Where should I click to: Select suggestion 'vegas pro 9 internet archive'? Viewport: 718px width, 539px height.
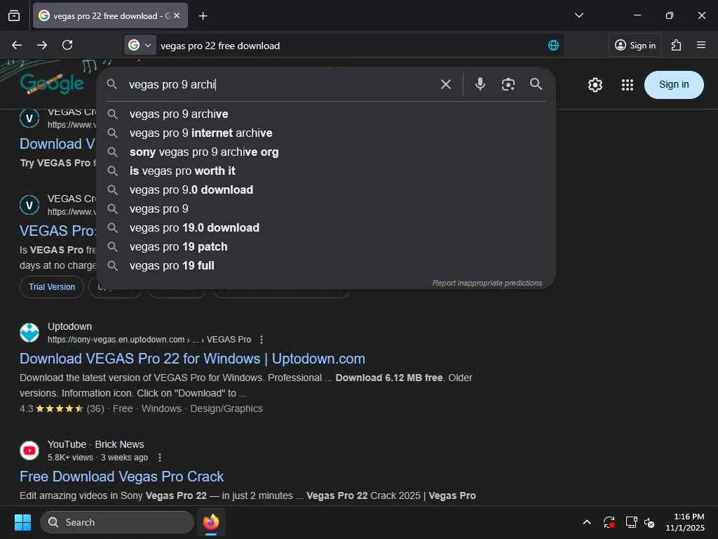tap(326, 133)
